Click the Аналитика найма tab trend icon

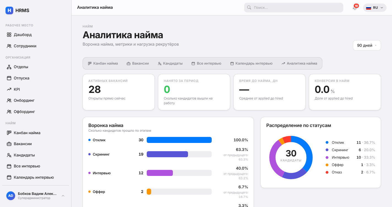(283, 64)
